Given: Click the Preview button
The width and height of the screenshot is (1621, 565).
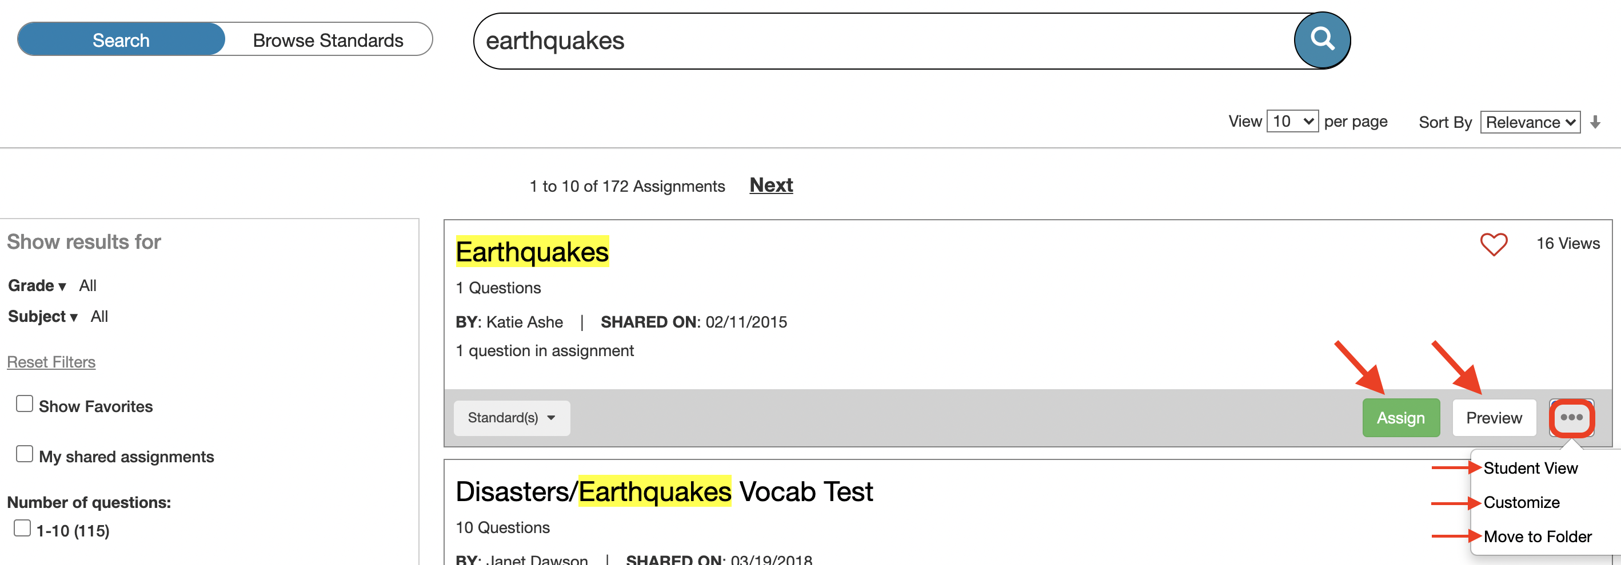Looking at the screenshot, I should coord(1494,418).
